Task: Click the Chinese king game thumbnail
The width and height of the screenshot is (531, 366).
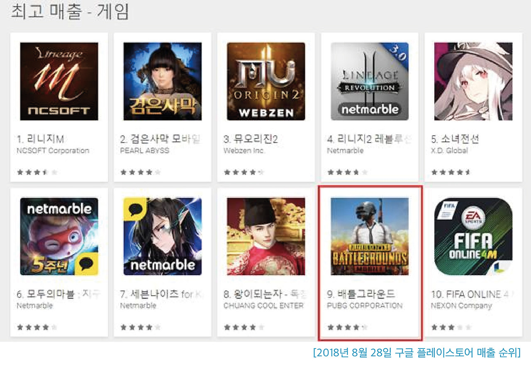Action: 266,236
